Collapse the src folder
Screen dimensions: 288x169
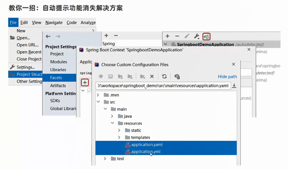(98, 102)
